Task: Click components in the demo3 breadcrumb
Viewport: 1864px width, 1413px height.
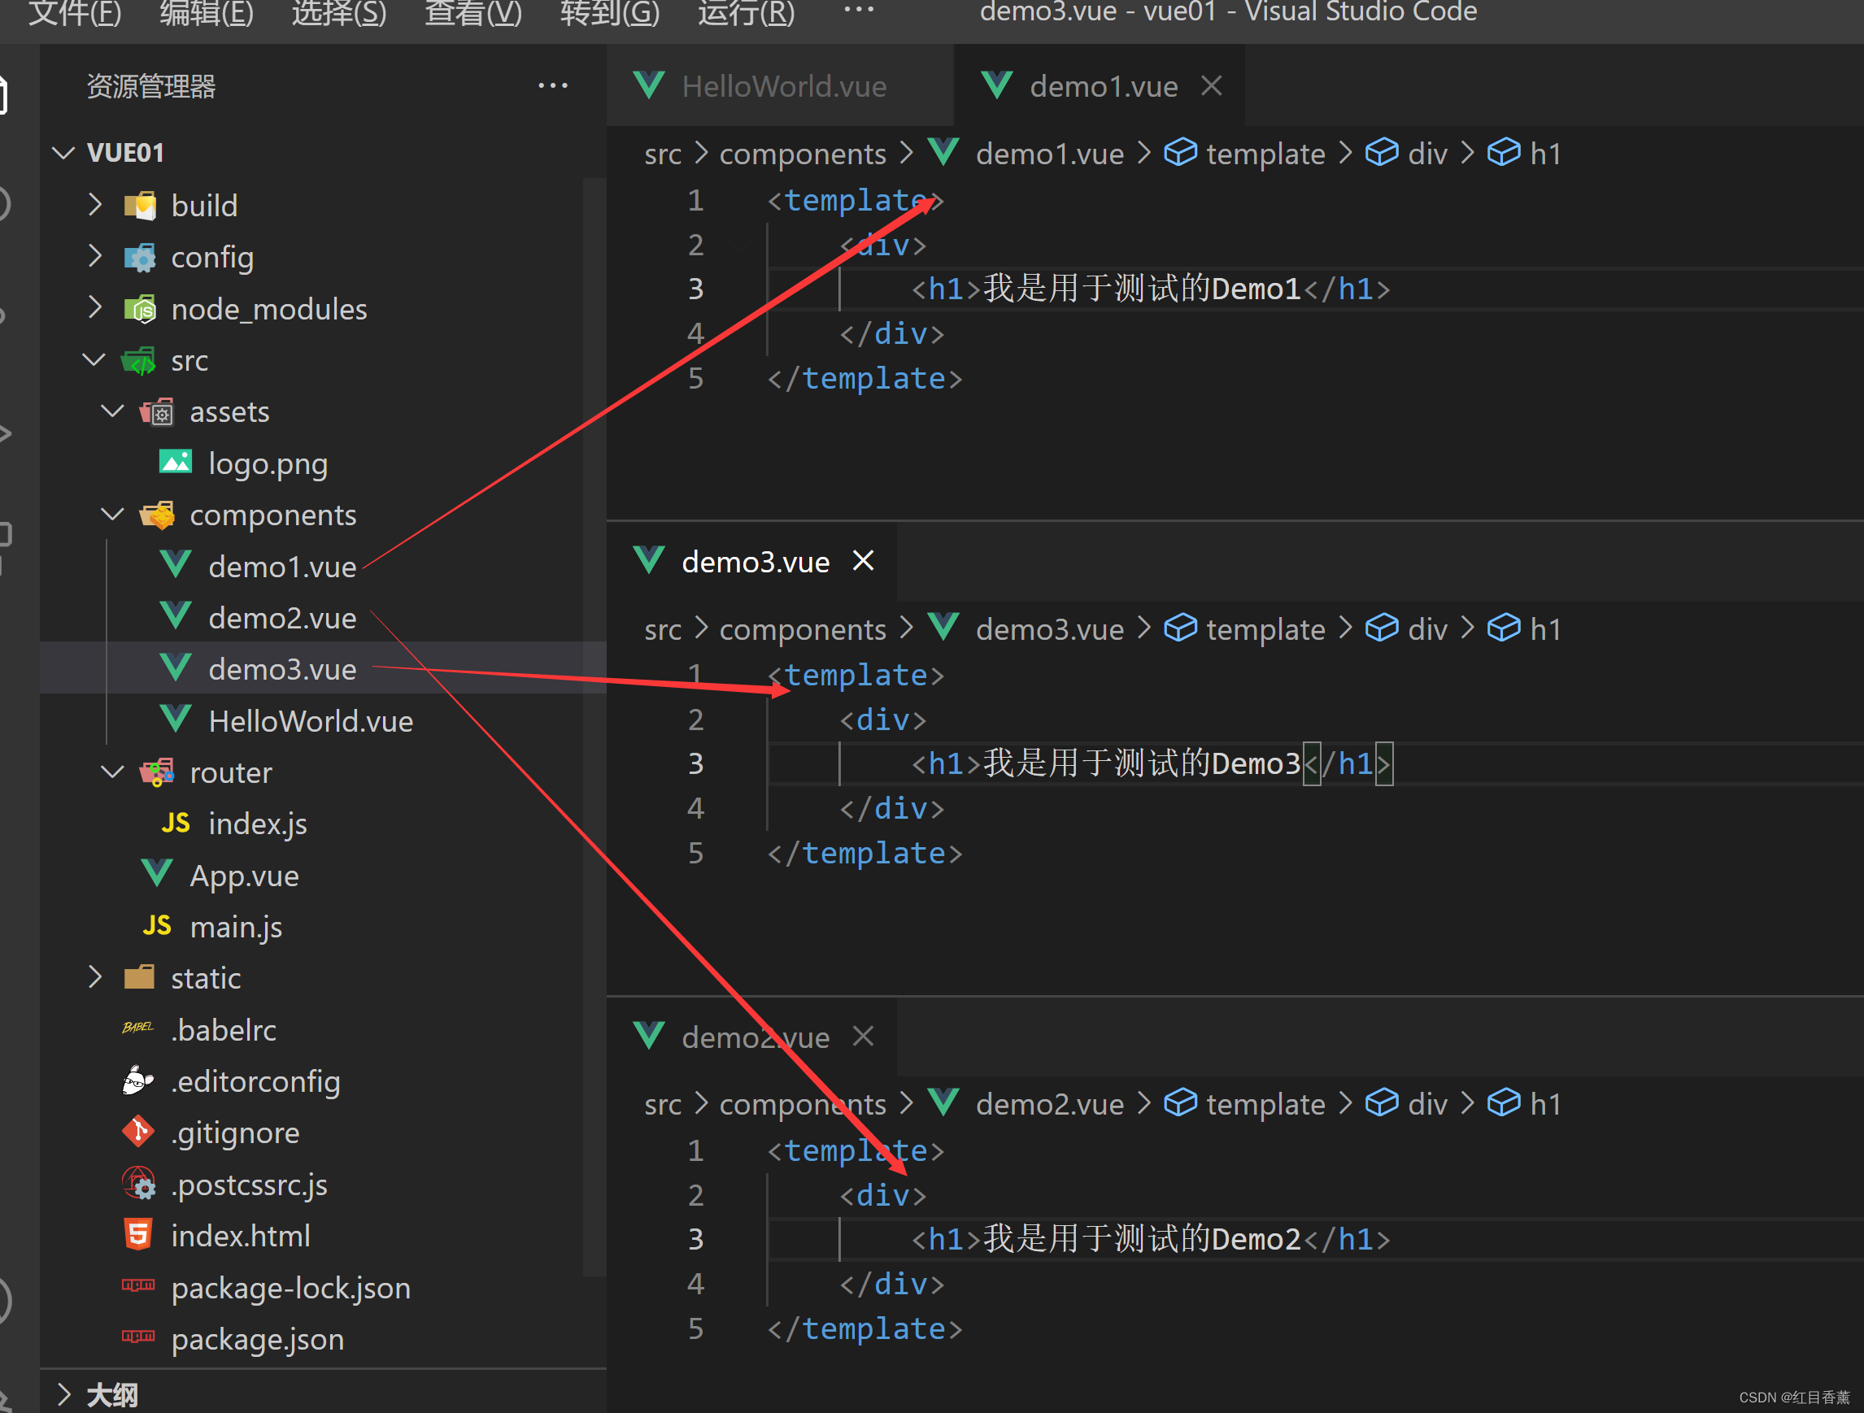Action: pos(802,629)
